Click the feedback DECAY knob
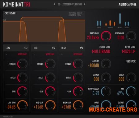This screenshot has height=118, width=139. [131, 78]
